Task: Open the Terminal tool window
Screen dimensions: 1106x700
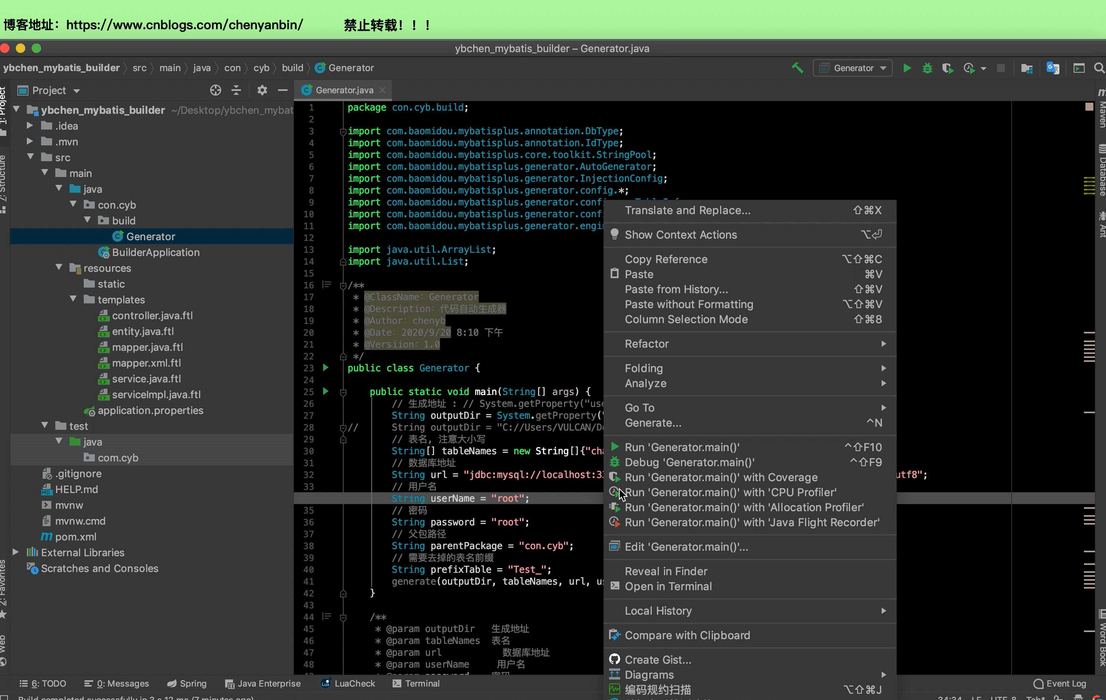Action: 416,683
